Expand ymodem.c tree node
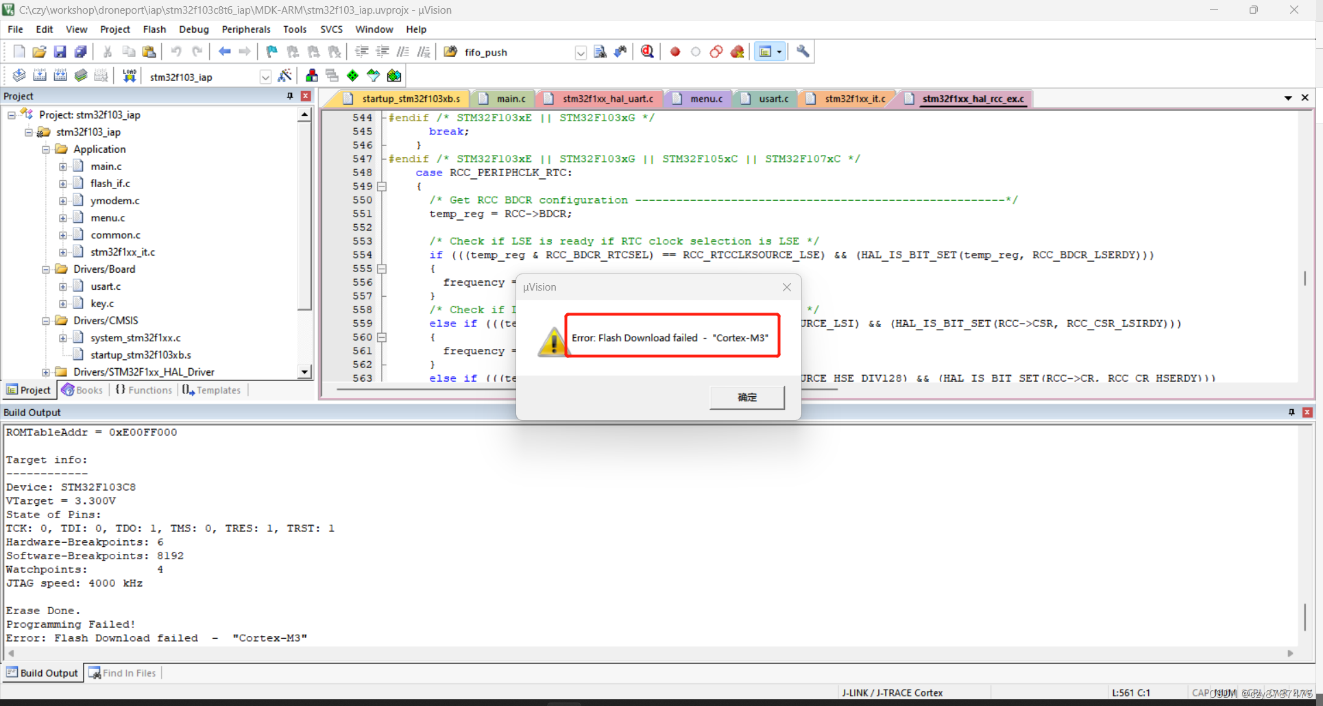Viewport: 1323px width, 706px height. 63,201
